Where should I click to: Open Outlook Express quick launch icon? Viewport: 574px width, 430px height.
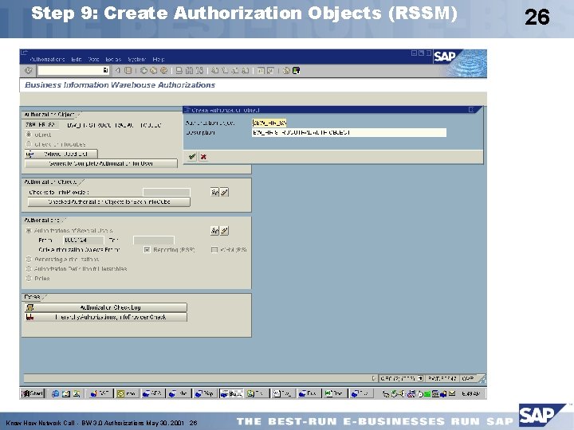(x=66, y=393)
